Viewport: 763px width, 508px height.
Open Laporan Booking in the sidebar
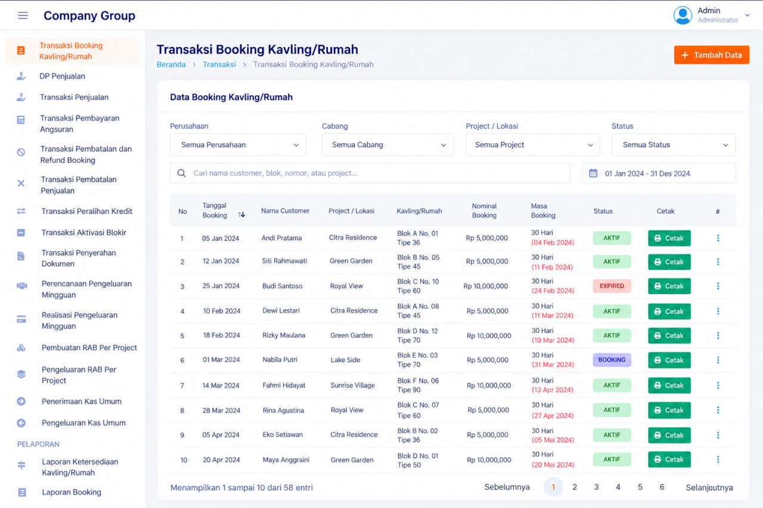pyautogui.click(x=73, y=492)
